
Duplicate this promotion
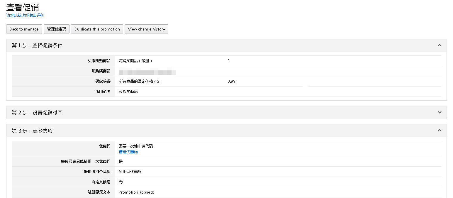pos(97,29)
